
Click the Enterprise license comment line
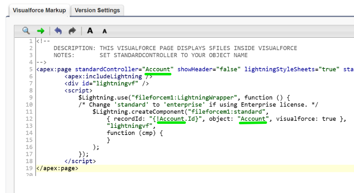tap(198, 104)
